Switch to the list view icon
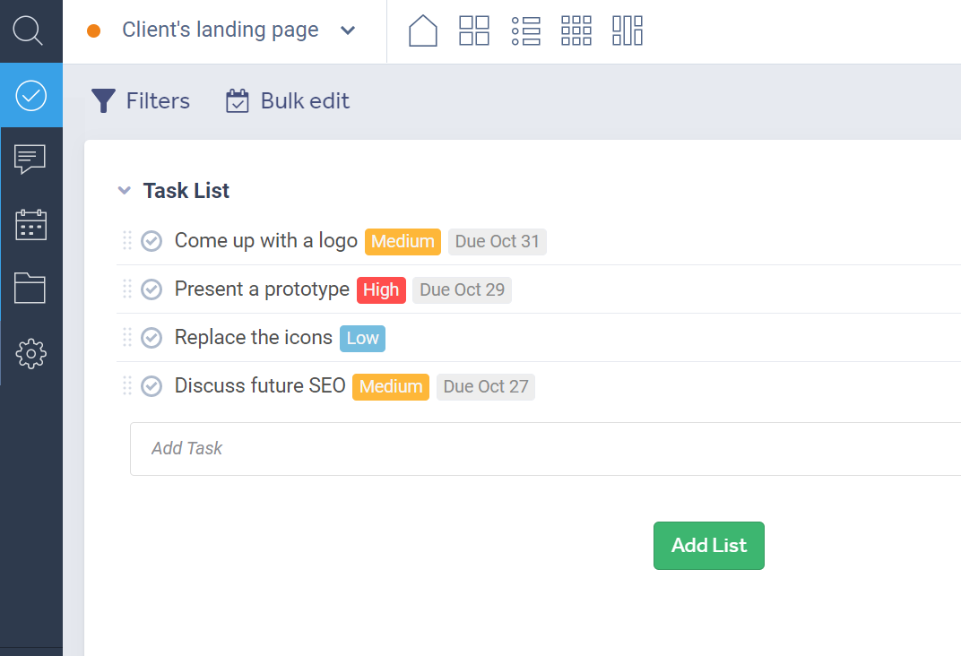 (525, 30)
